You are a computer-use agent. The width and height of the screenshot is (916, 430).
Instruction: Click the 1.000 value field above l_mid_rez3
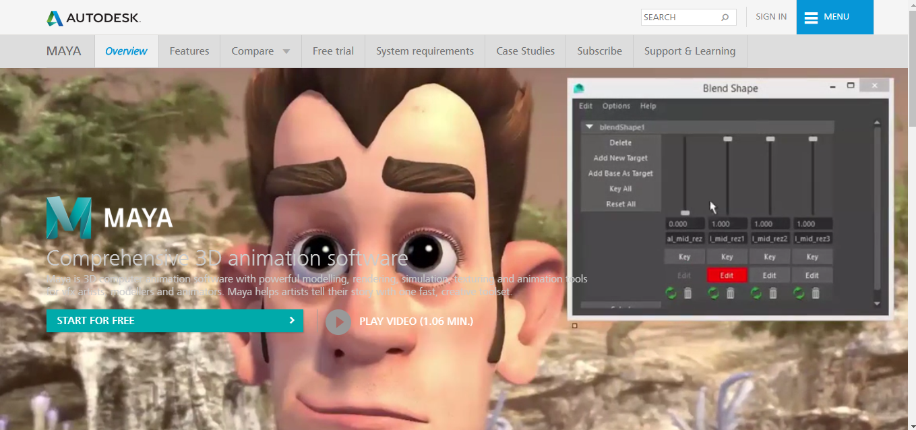(x=813, y=224)
